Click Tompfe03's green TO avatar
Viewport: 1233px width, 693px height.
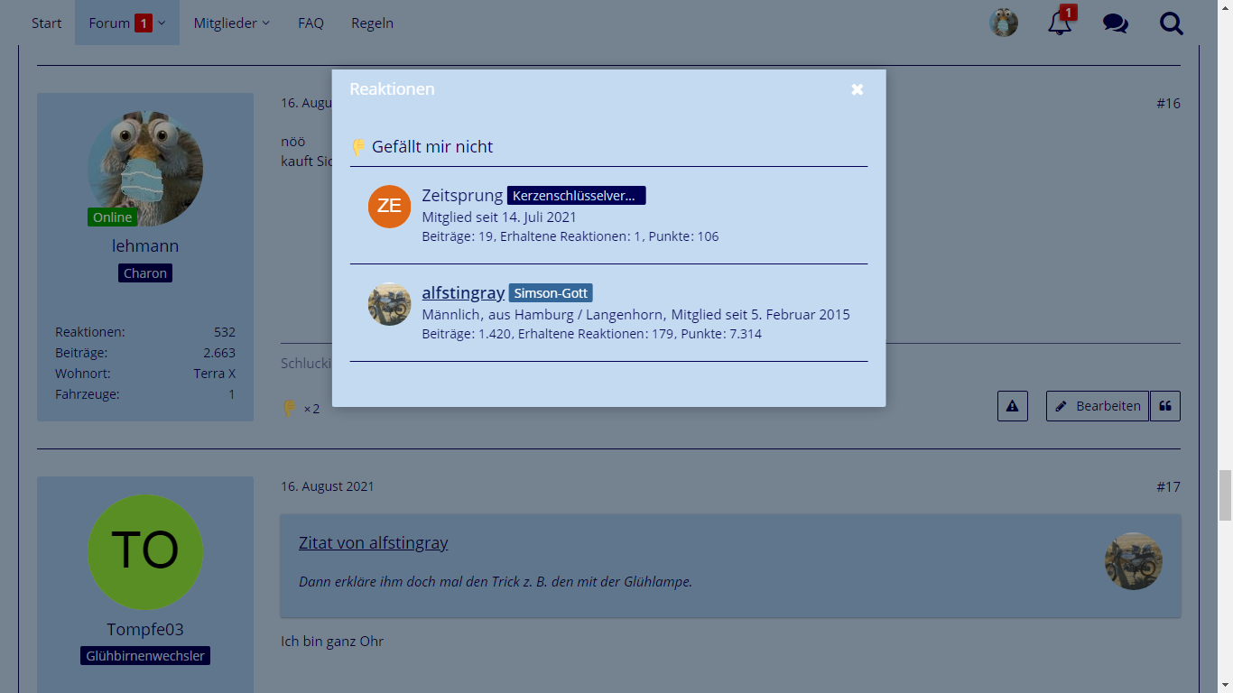[145, 552]
